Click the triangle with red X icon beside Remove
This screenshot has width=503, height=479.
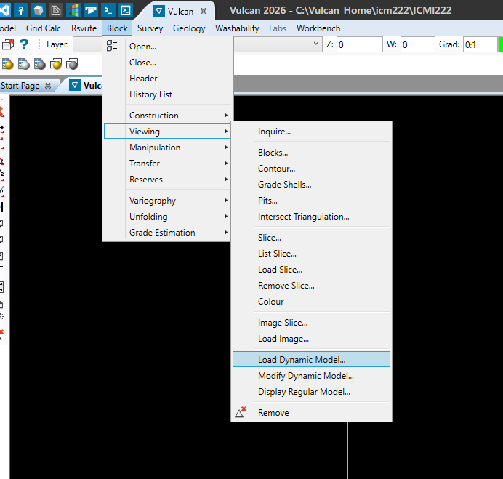tap(241, 412)
